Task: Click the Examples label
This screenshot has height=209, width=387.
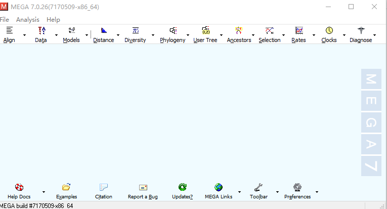Action: pyautogui.click(x=67, y=197)
